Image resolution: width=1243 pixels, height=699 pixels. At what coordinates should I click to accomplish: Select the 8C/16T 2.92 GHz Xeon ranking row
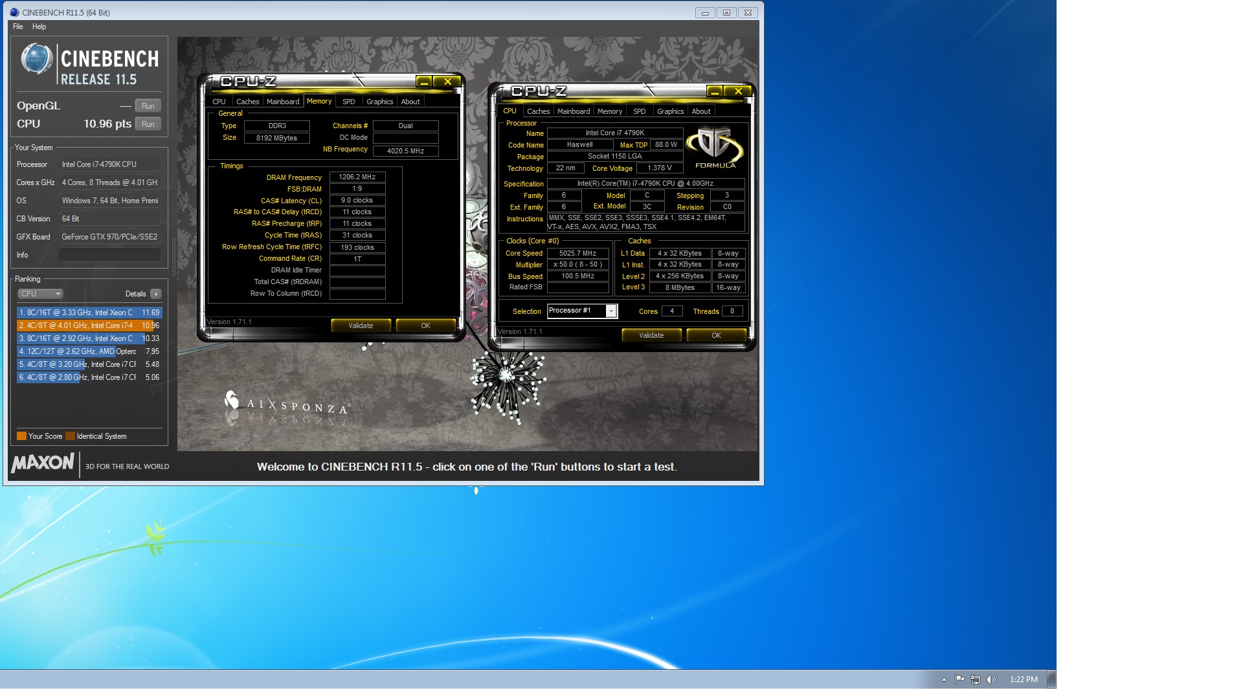click(x=89, y=338)
